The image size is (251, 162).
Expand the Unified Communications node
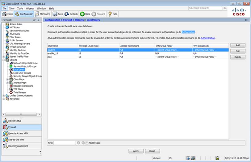(x=3, y=96)
